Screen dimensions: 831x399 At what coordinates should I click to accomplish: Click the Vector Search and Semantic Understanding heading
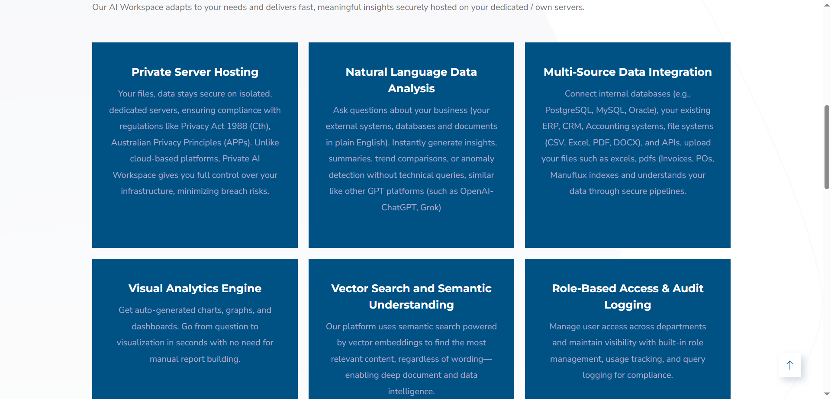(411, 296)
